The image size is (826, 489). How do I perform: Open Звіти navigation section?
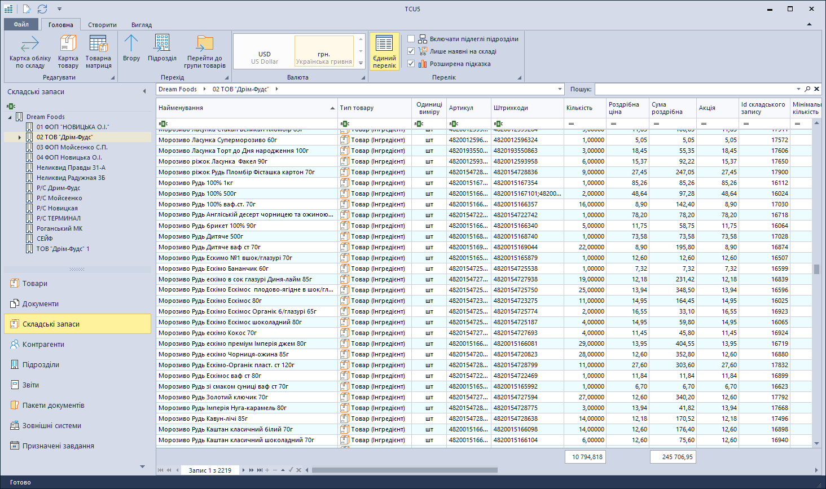pos(77,385)
